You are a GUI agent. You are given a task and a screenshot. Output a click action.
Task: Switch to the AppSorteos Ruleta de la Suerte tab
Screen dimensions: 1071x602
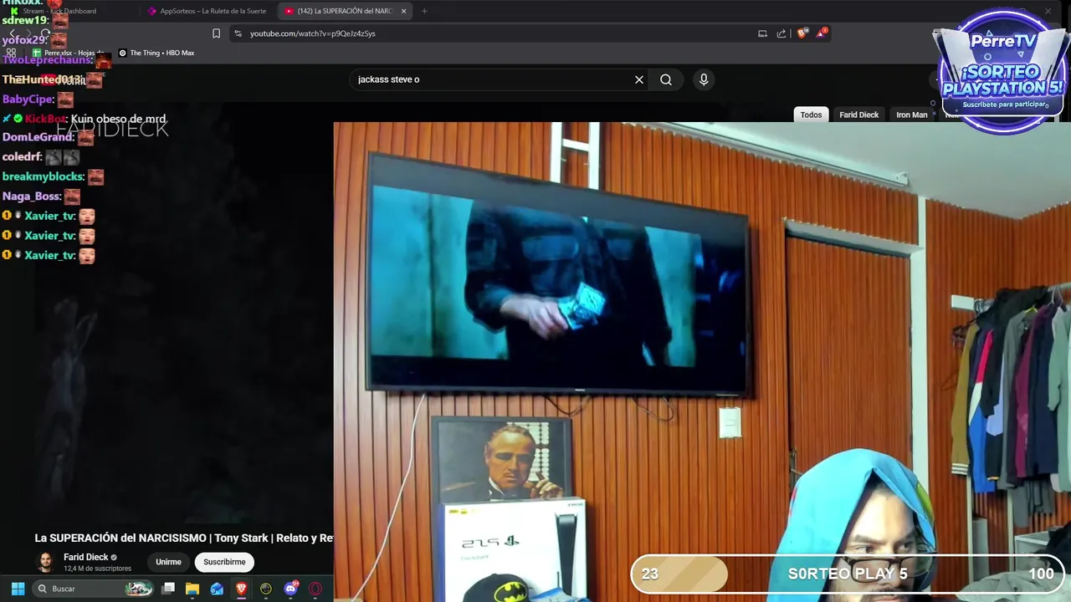208,11
